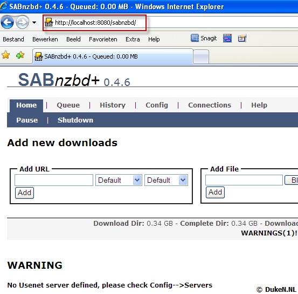Open the History page
The image size is (298, 294).
coord(113,105)
